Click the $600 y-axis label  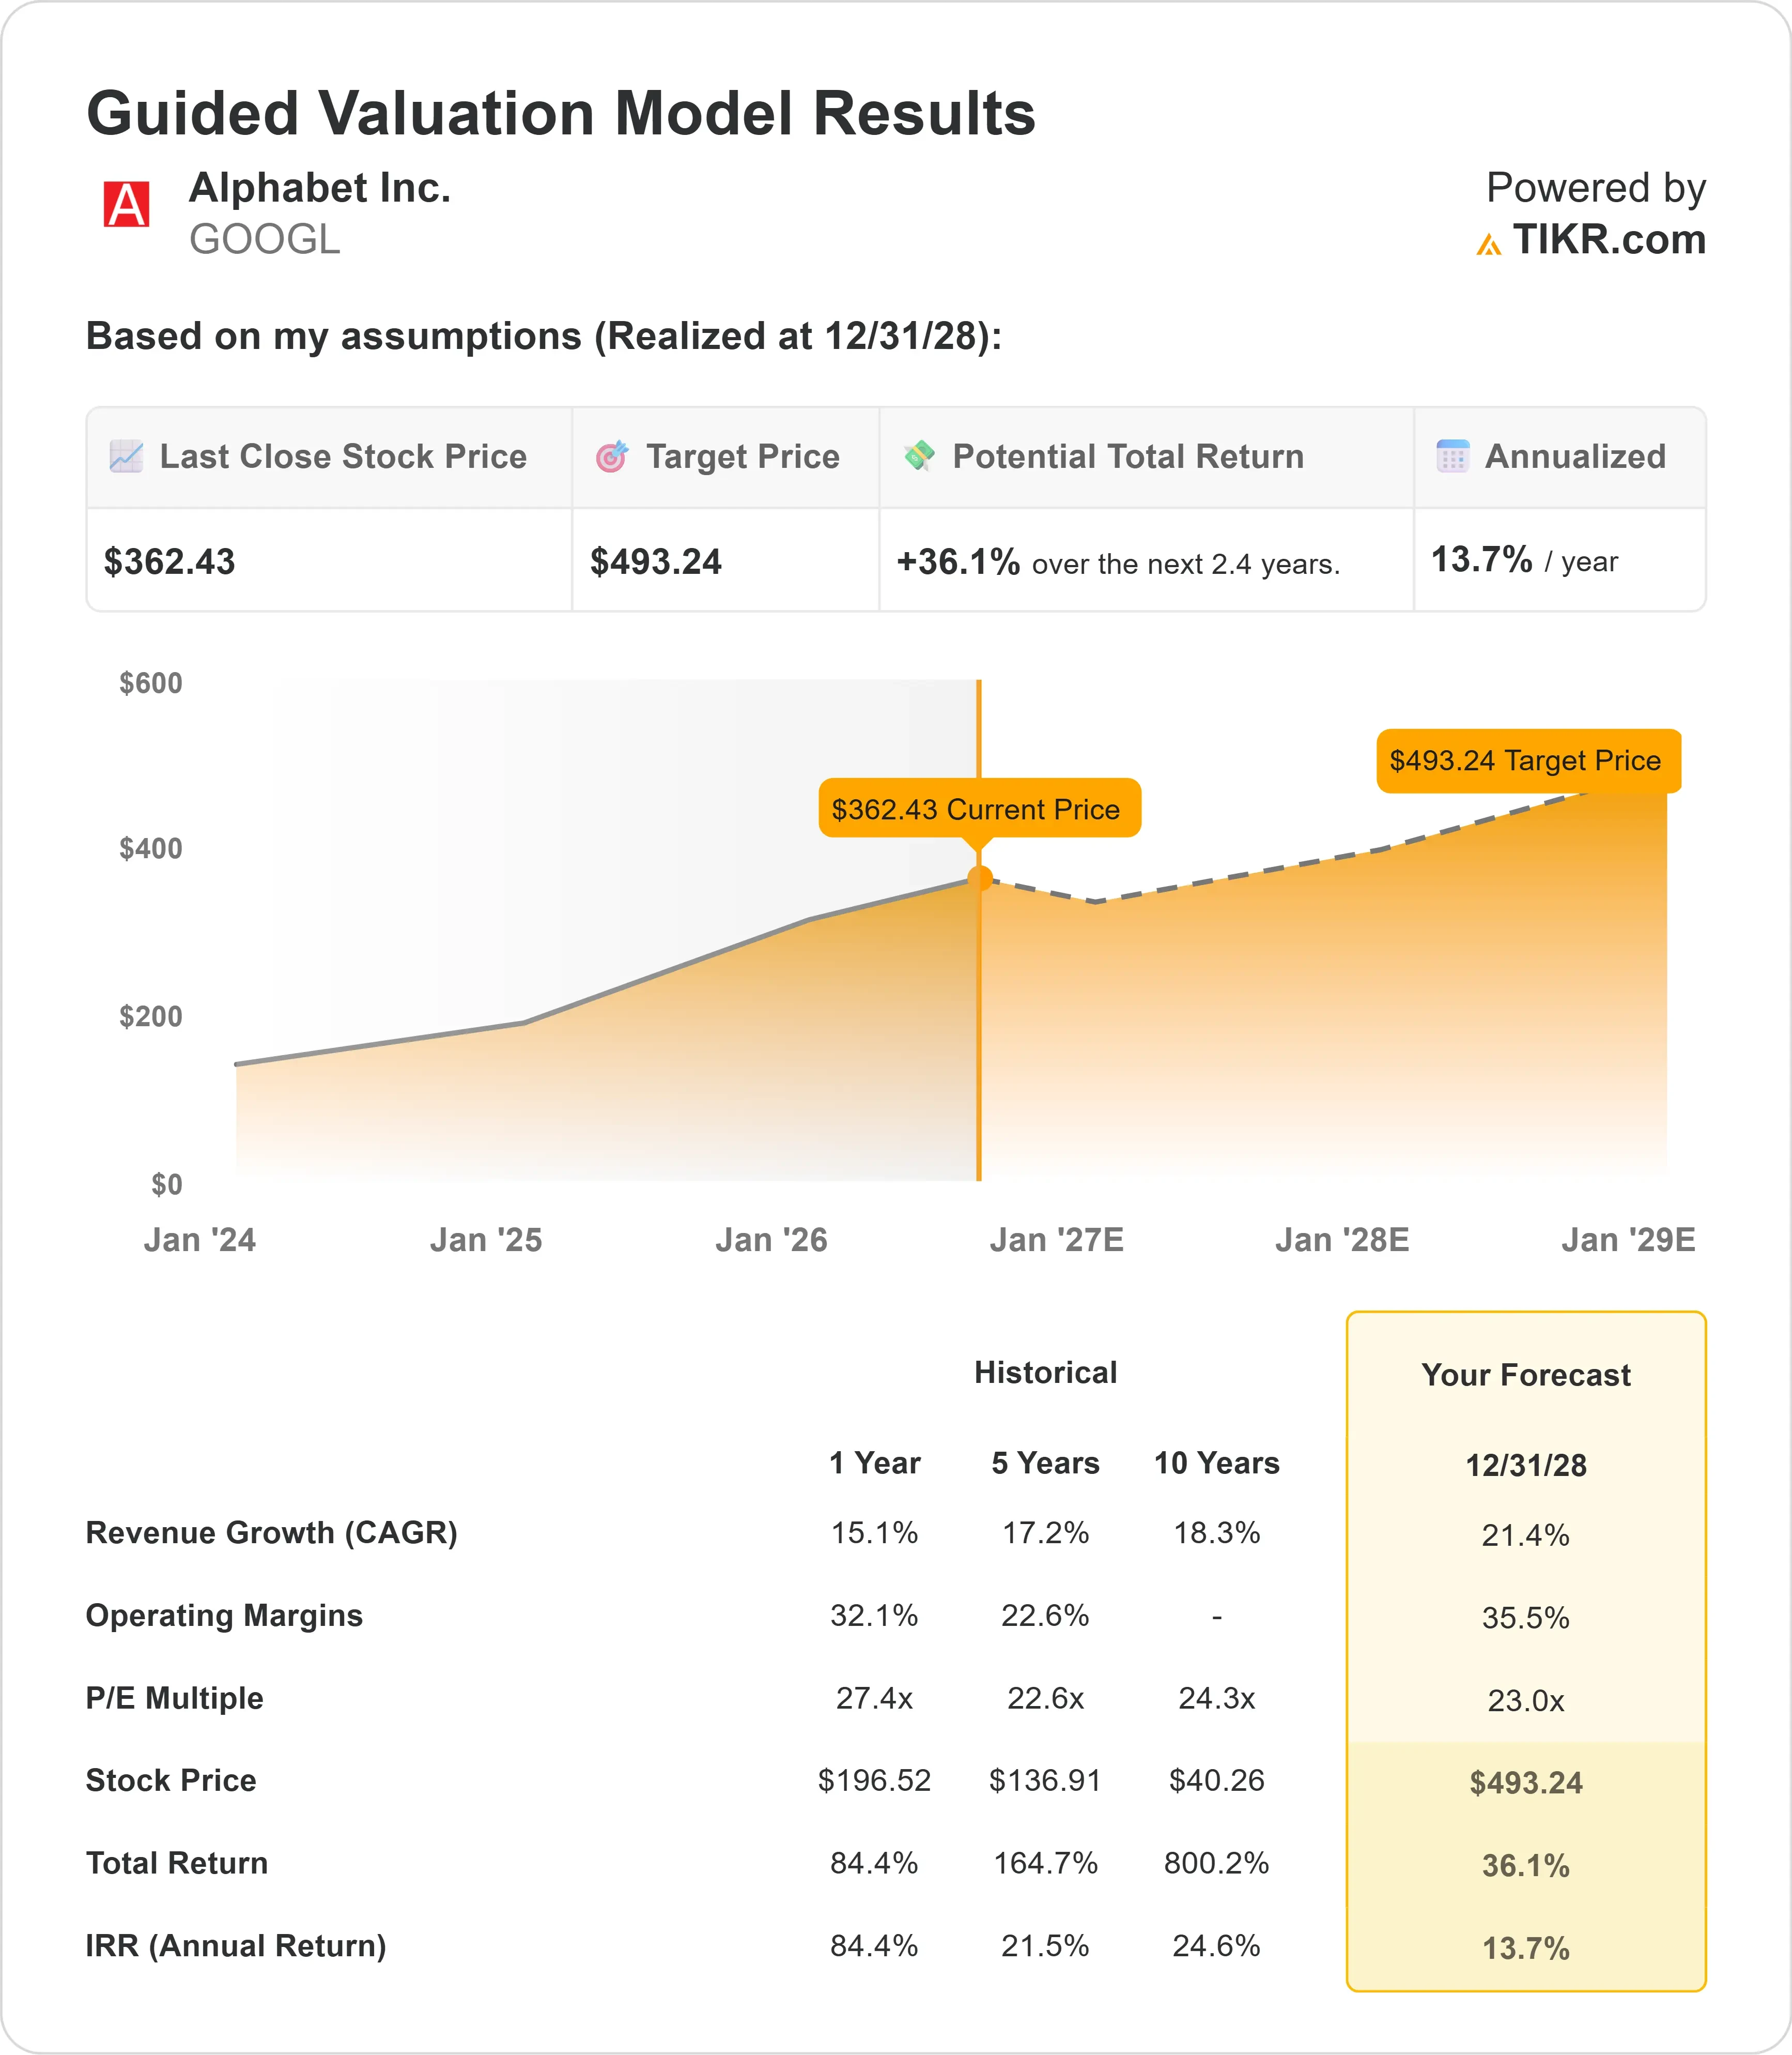pos(151,683)
